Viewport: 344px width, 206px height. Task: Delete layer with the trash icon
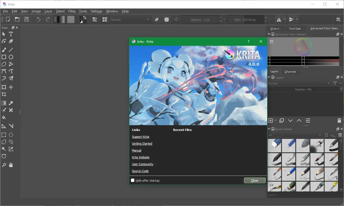(x=339, y=121)
